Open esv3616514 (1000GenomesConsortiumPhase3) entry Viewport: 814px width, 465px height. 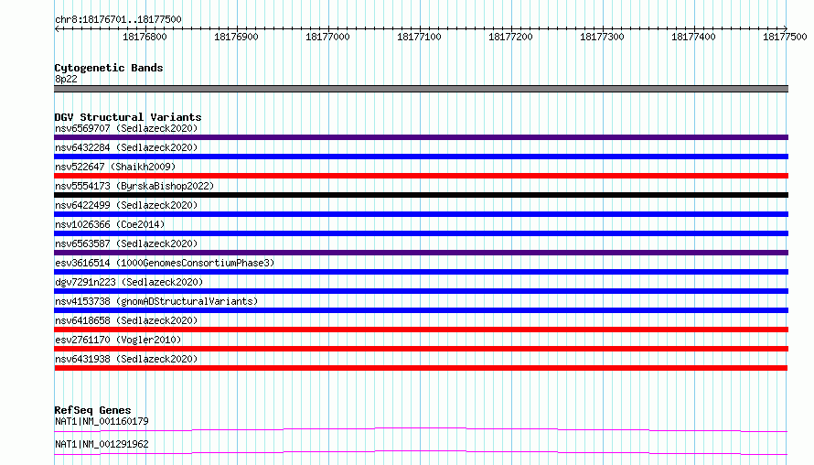click(x=165, y=263)
